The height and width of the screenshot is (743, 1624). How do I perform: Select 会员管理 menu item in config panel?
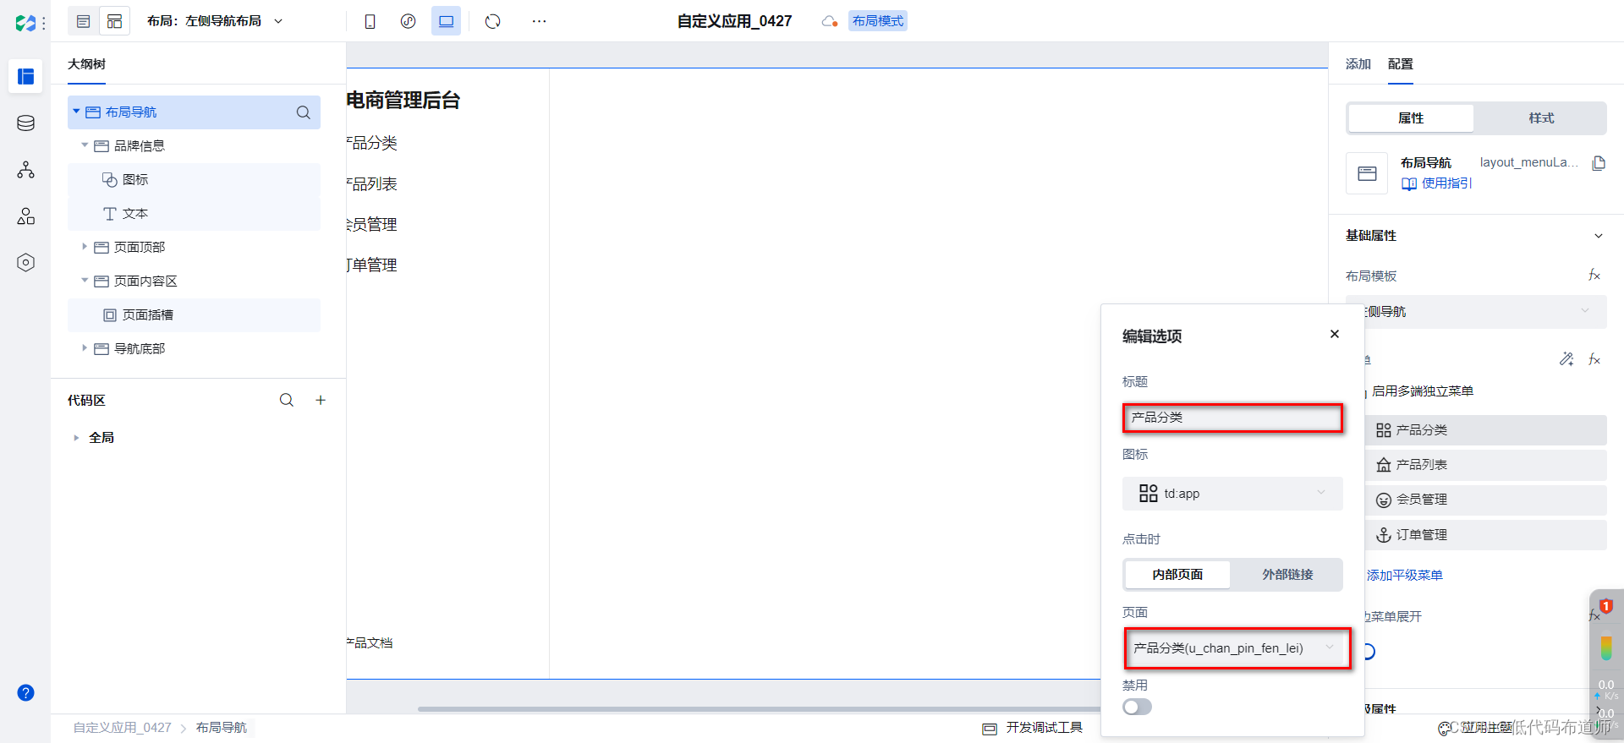(1485, 500)
